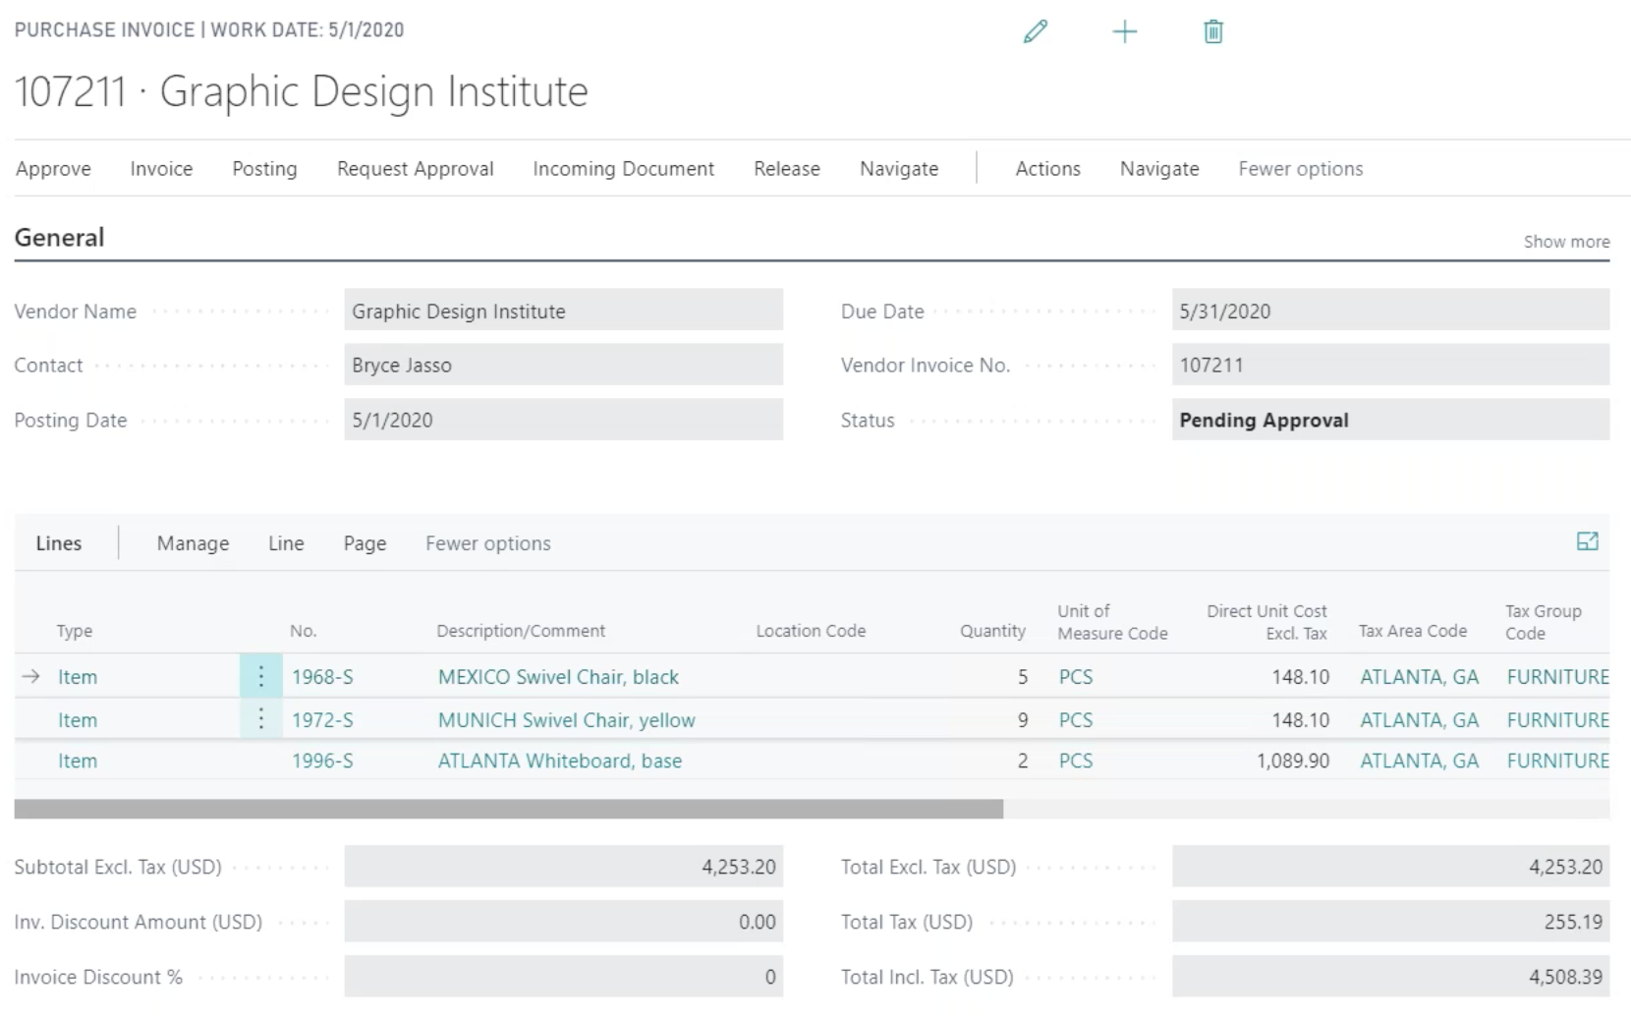
Task: Open the Actions menu
Action: click(x=1047, y=169)
